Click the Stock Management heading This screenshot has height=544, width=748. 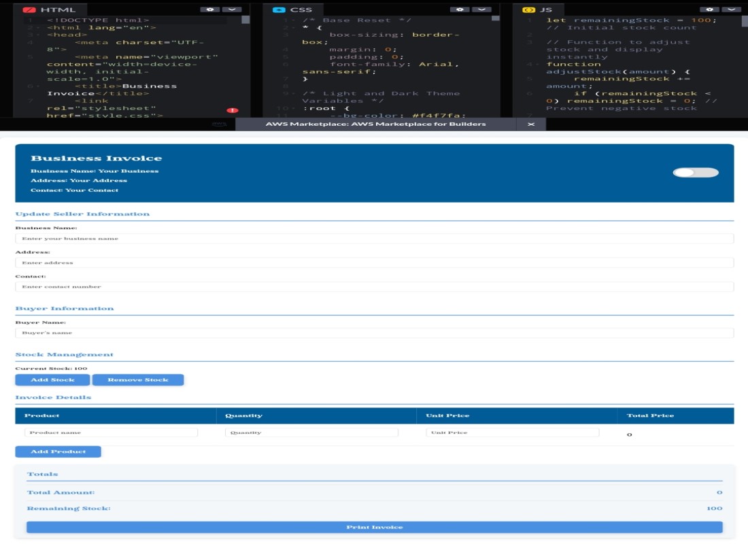pos(65,354)
